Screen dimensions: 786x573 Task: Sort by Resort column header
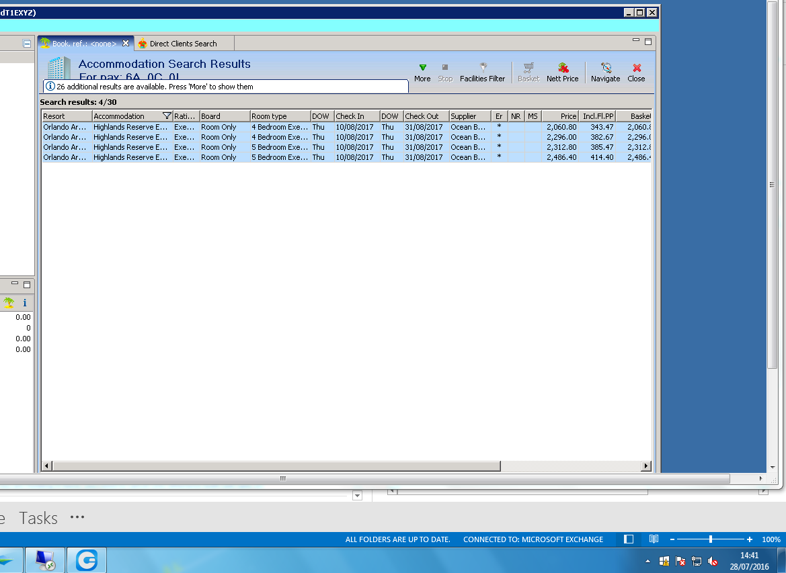click(x=67, y=116)
